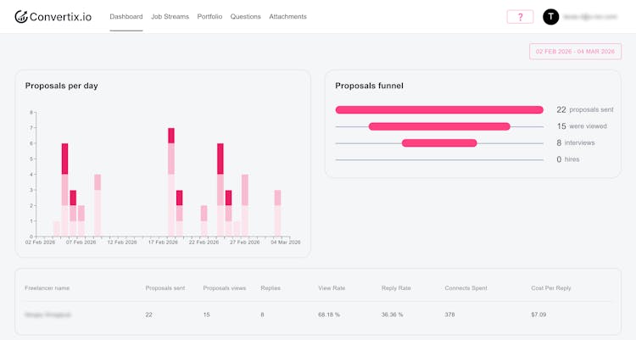This screenshot has width=636, height=340.
Task: Click the Convertix.io logo icon
Action: 21,17
